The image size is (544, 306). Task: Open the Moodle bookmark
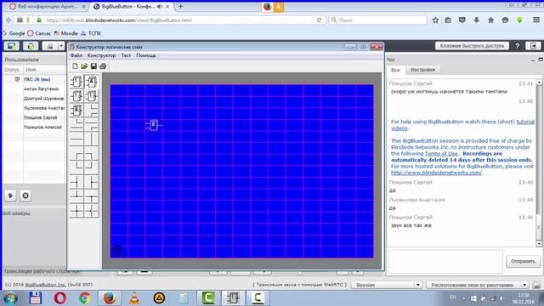pos(66,33)
